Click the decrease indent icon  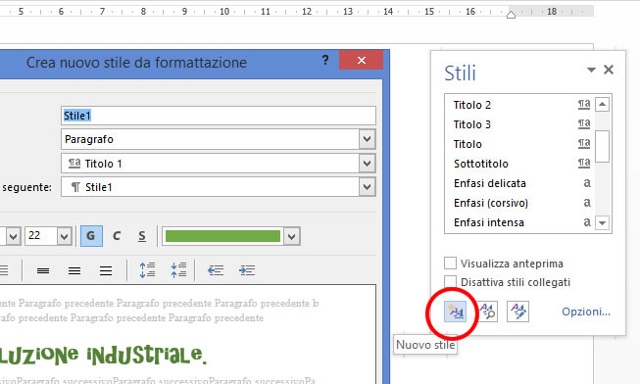click(x=216, y=270)
